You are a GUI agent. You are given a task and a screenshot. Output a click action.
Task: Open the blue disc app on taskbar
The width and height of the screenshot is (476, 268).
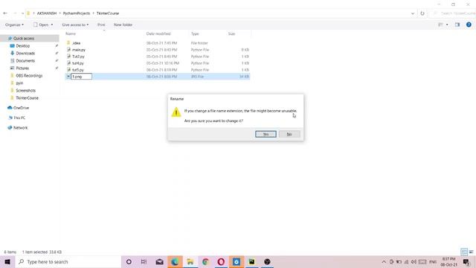click(x=237, y=261)
